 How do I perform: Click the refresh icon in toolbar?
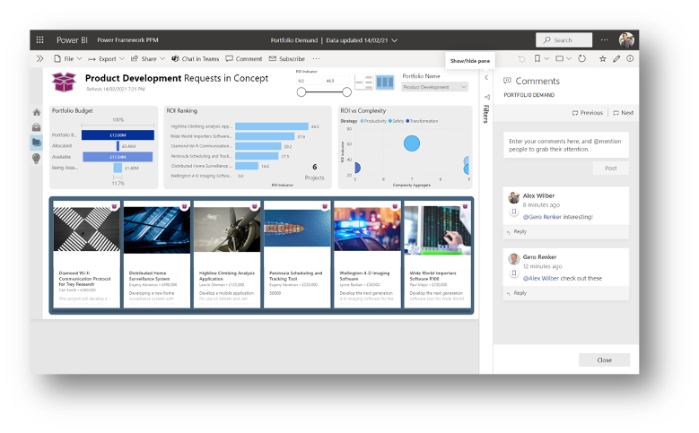pos(581,58)
